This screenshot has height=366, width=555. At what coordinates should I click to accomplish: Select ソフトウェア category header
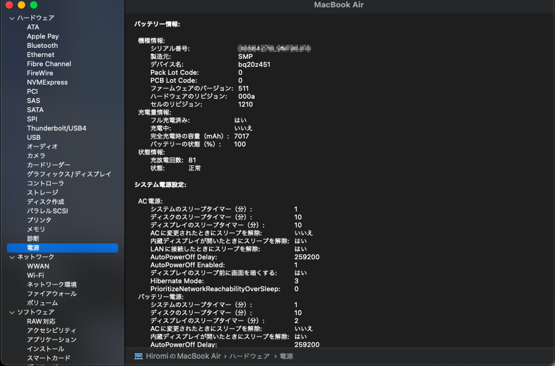click(x=36, y=312)
